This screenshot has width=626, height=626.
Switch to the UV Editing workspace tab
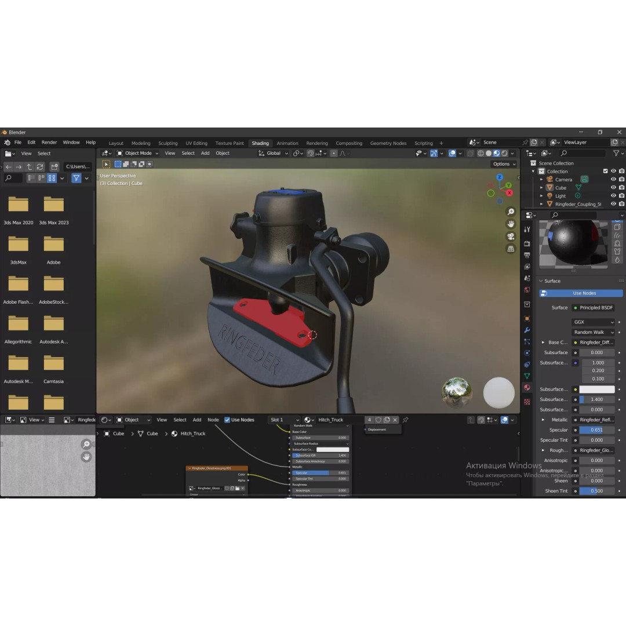(x=196, y=143)
